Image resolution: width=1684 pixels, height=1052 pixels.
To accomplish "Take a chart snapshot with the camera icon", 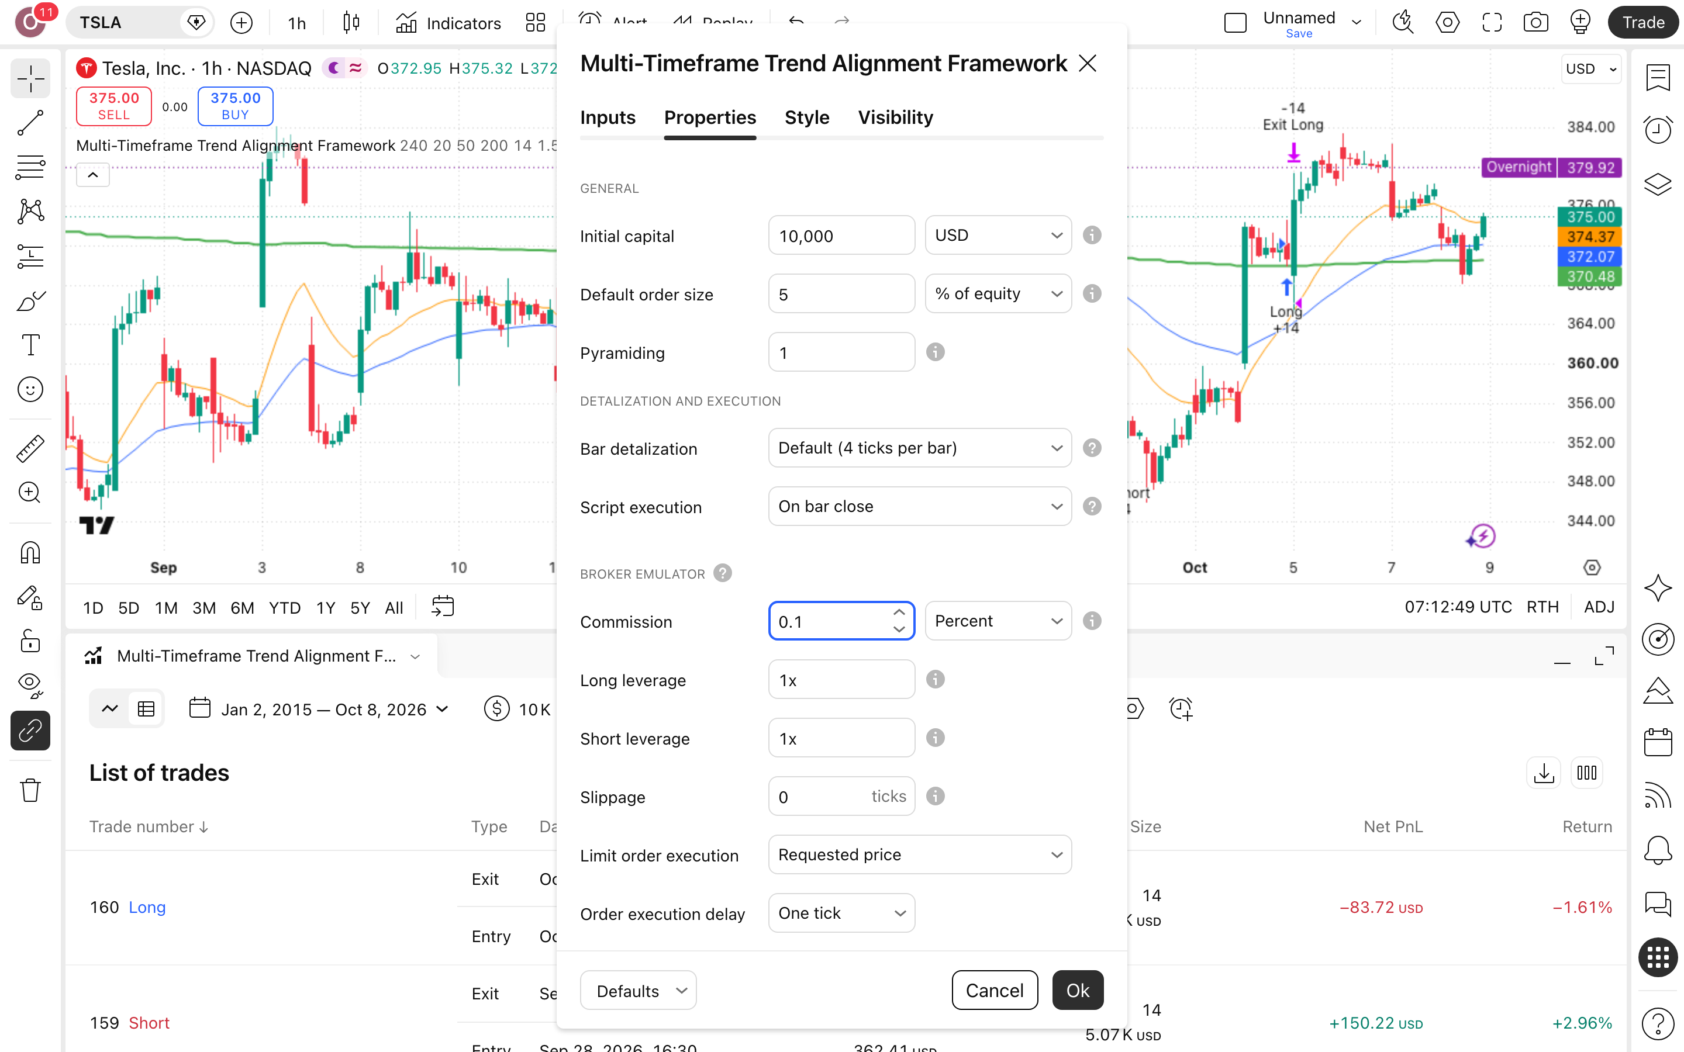I will [x=1536, y=22].
